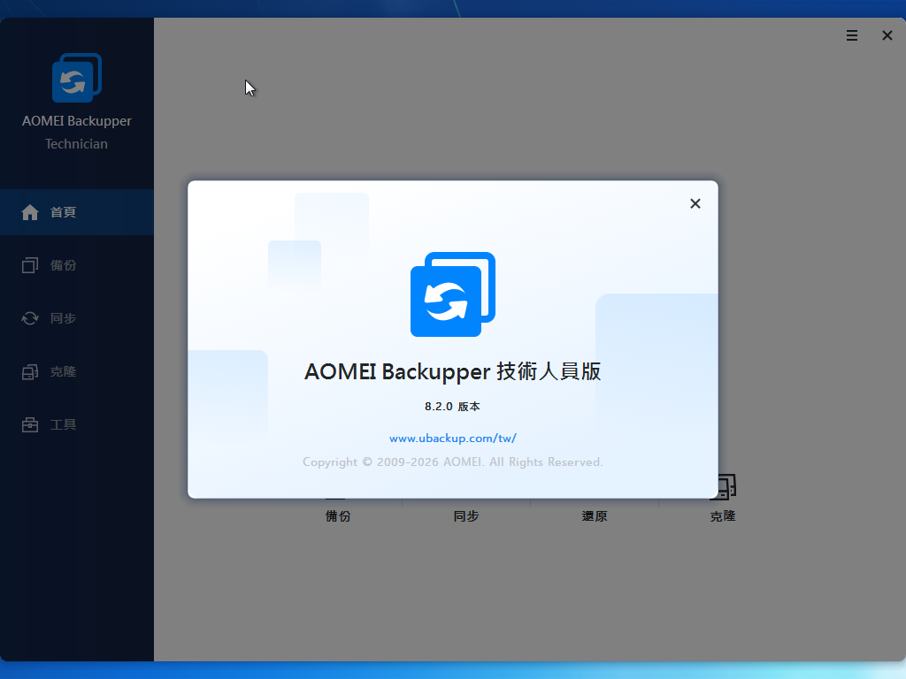Click 同步 shortcut on main page
The image size is (906, 679).
pyautogui.click(x=466, y=516)
